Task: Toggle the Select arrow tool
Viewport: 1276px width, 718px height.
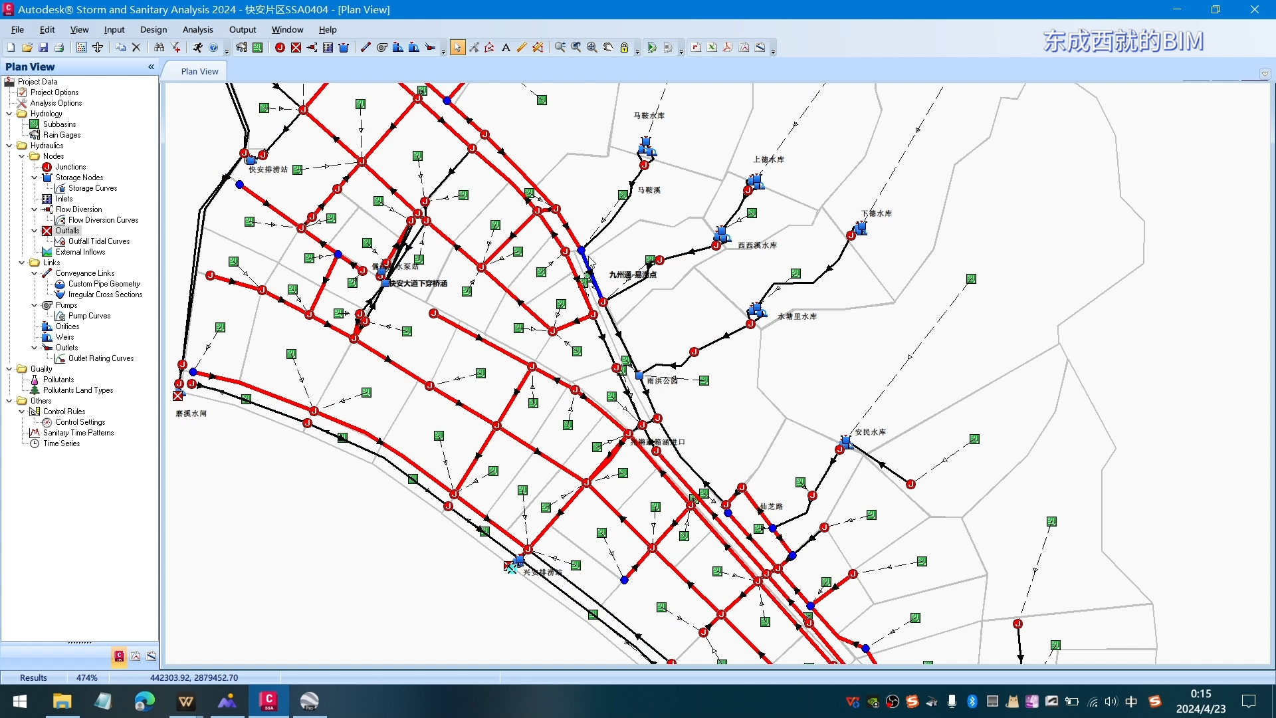Action: click(457, 47)
